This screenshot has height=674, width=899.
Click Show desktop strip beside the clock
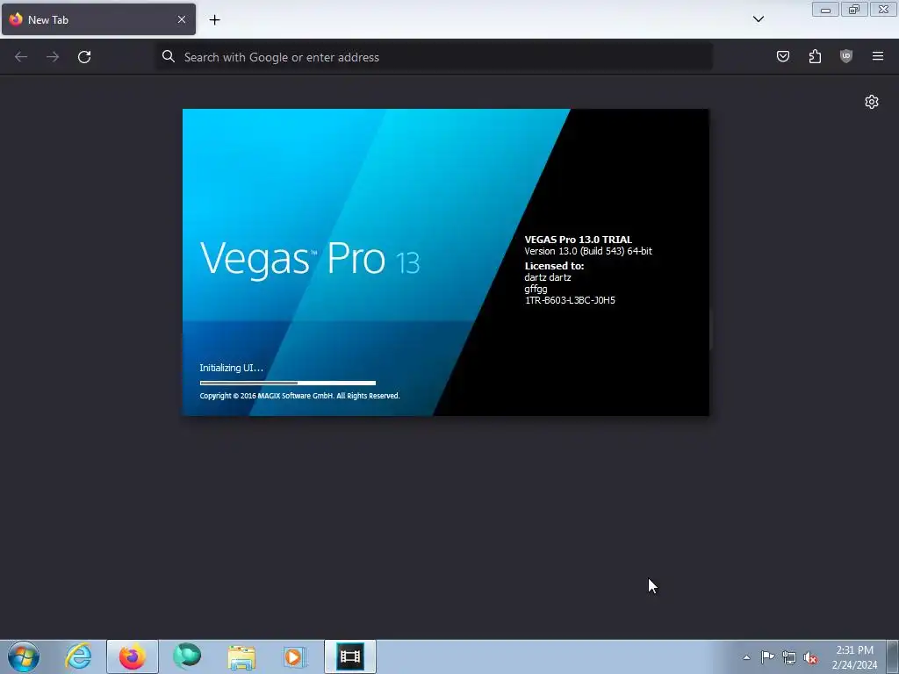pyautogui.click(x=893, y=656)
